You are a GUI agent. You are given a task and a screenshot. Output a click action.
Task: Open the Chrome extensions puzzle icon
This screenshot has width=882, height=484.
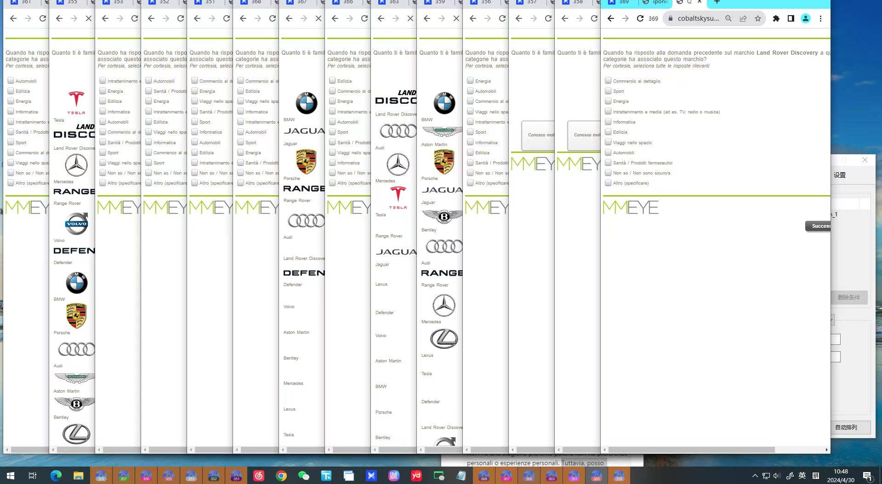(x=776, y=18)
